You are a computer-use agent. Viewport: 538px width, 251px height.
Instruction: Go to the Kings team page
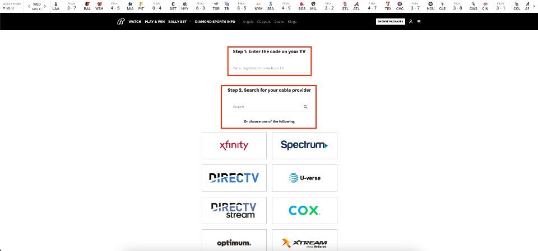tap(293, 22)
